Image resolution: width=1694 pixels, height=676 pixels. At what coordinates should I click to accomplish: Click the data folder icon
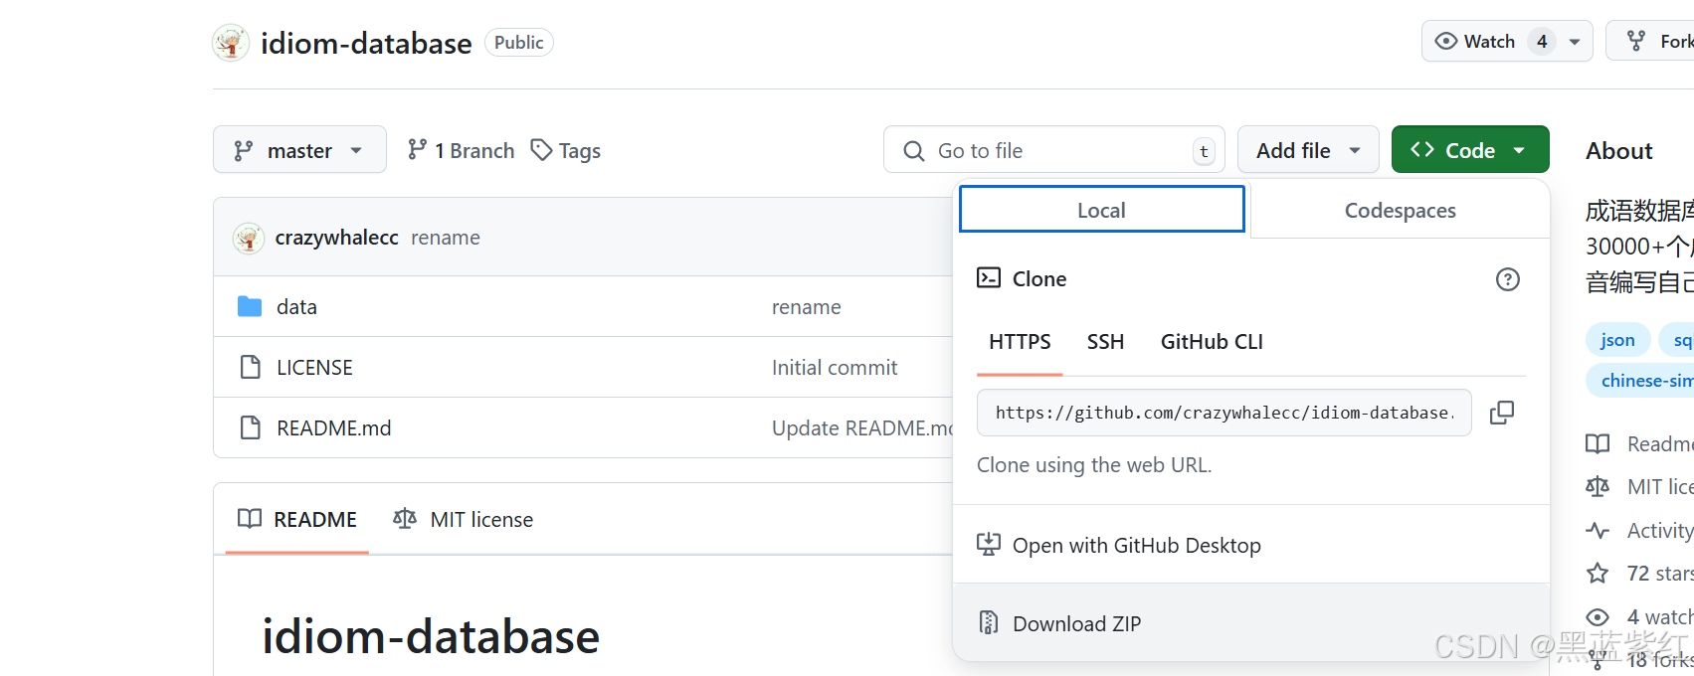click(x=250, y=306)
